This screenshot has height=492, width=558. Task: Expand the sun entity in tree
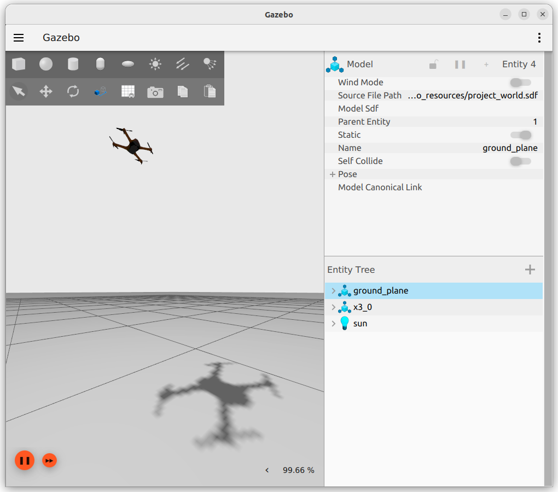[333, 324]
